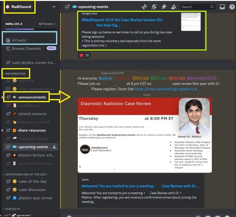
Task: Click the notification settings bell icon
Action: click(x=154, y=7)
